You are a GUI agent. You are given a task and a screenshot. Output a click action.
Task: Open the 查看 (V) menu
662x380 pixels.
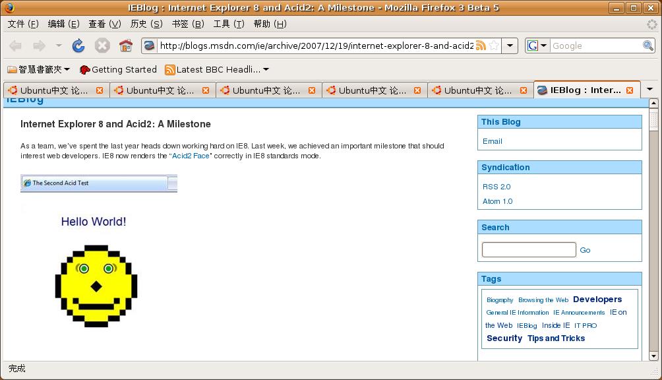pyautogui.click(x=105, y=24)
